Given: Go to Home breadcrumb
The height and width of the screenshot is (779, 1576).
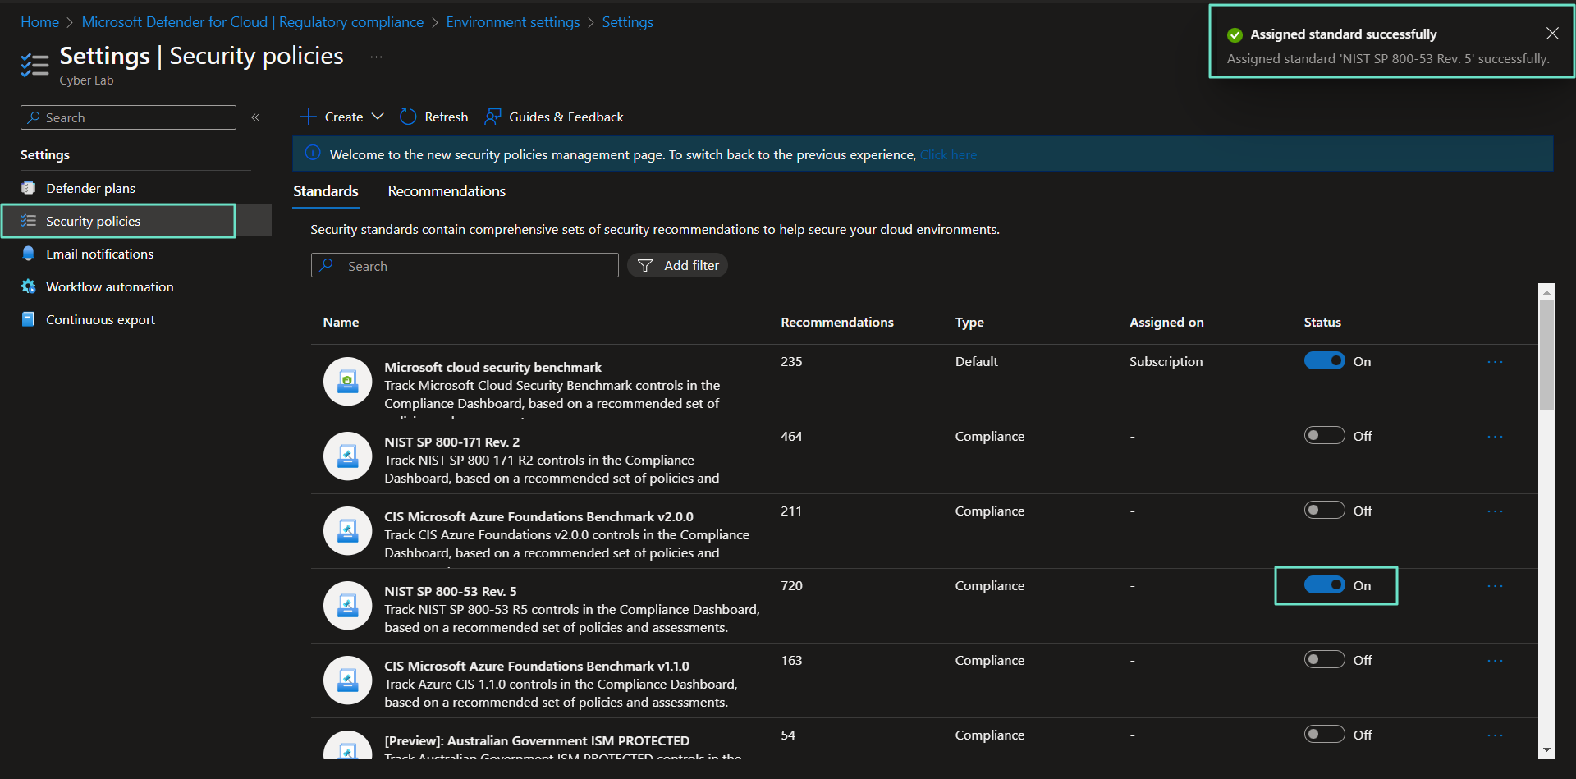Looking at the screenshot, I should coord(39,22).
